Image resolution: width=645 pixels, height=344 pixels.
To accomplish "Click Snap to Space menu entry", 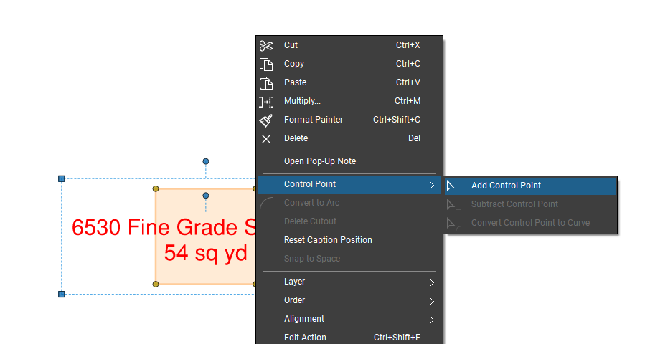I will click(349, 259).
